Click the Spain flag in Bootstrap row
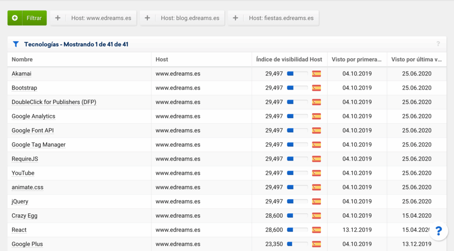 (x=317, y=88)
